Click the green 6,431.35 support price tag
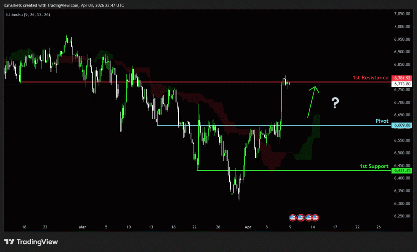The width and height of the screenshot is (417, 252). click(x=402, y=171)
